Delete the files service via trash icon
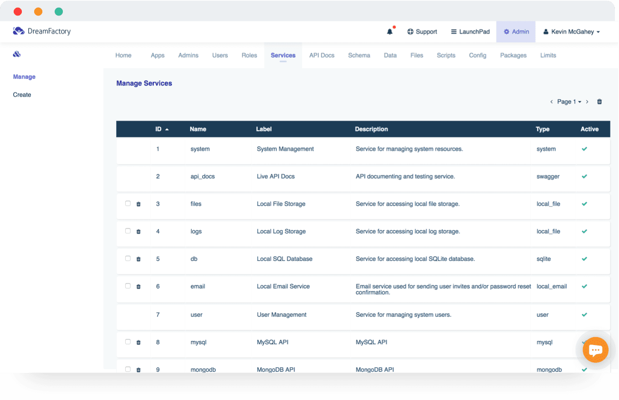Screen dimensions: 619x400 (x=138, y=204)
